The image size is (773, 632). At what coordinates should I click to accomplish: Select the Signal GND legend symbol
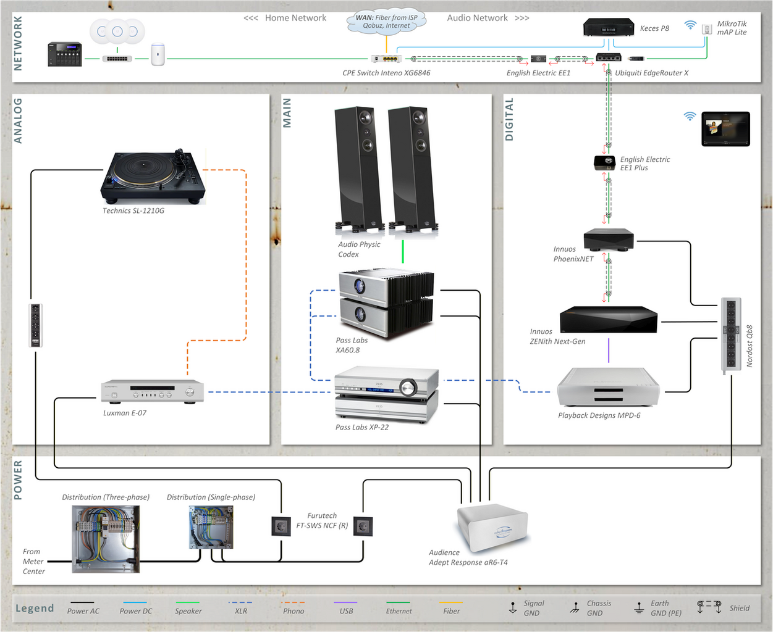coord(513,608)
